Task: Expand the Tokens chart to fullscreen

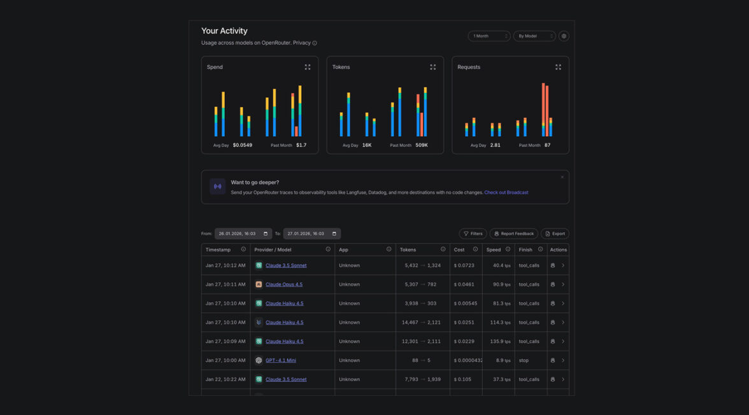Action: (x=433, y=67)
